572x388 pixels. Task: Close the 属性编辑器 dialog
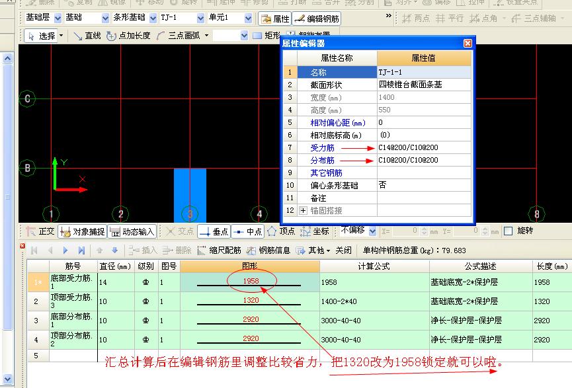[x=468, y=44]
